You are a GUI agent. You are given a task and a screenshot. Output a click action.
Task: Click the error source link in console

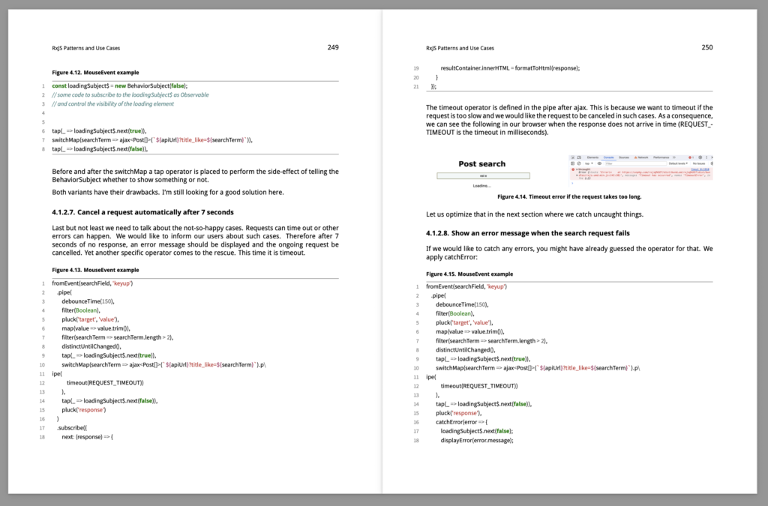[x=700, y=169]
